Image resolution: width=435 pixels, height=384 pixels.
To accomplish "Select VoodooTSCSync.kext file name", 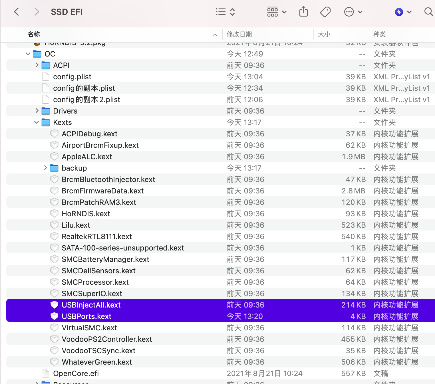I will click(x=99, y=351).
